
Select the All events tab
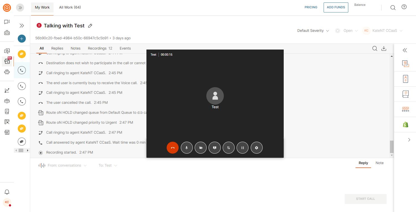[x=42, y=48]
